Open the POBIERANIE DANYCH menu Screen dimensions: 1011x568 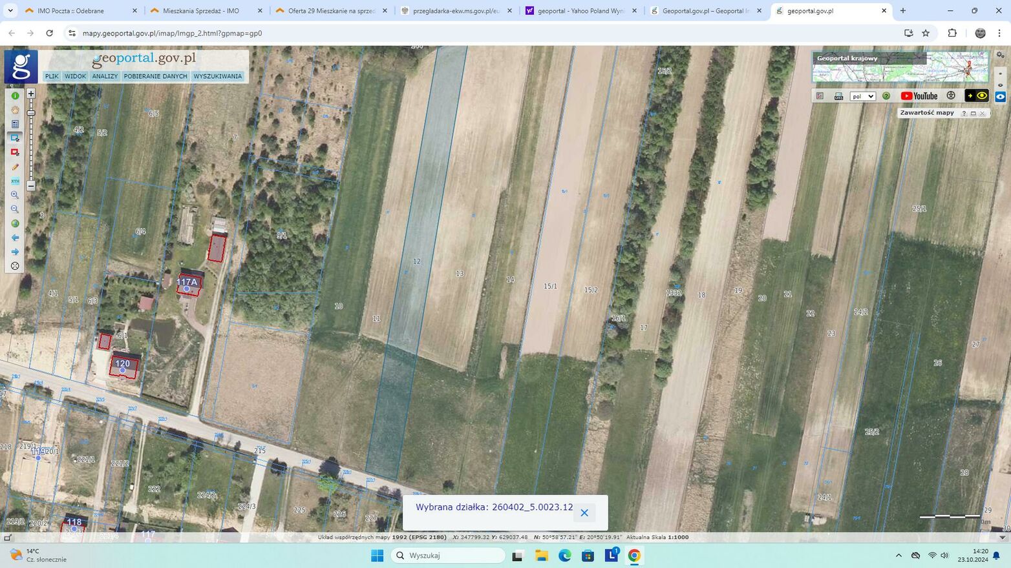(155, 76)
